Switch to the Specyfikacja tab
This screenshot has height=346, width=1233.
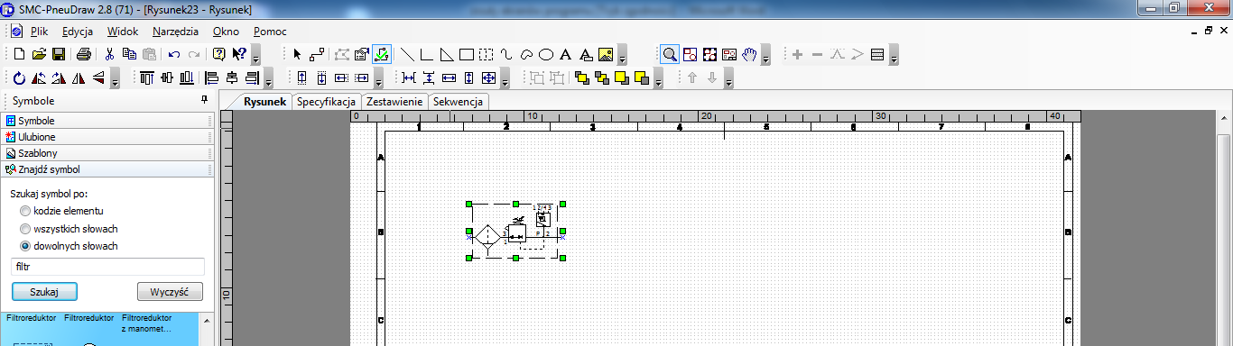326,102
